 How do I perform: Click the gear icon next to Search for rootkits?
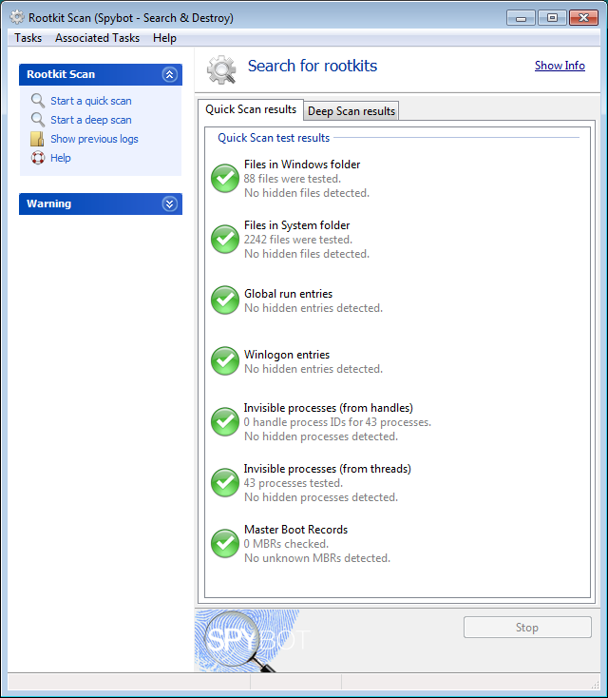click(x=222, y=69)
